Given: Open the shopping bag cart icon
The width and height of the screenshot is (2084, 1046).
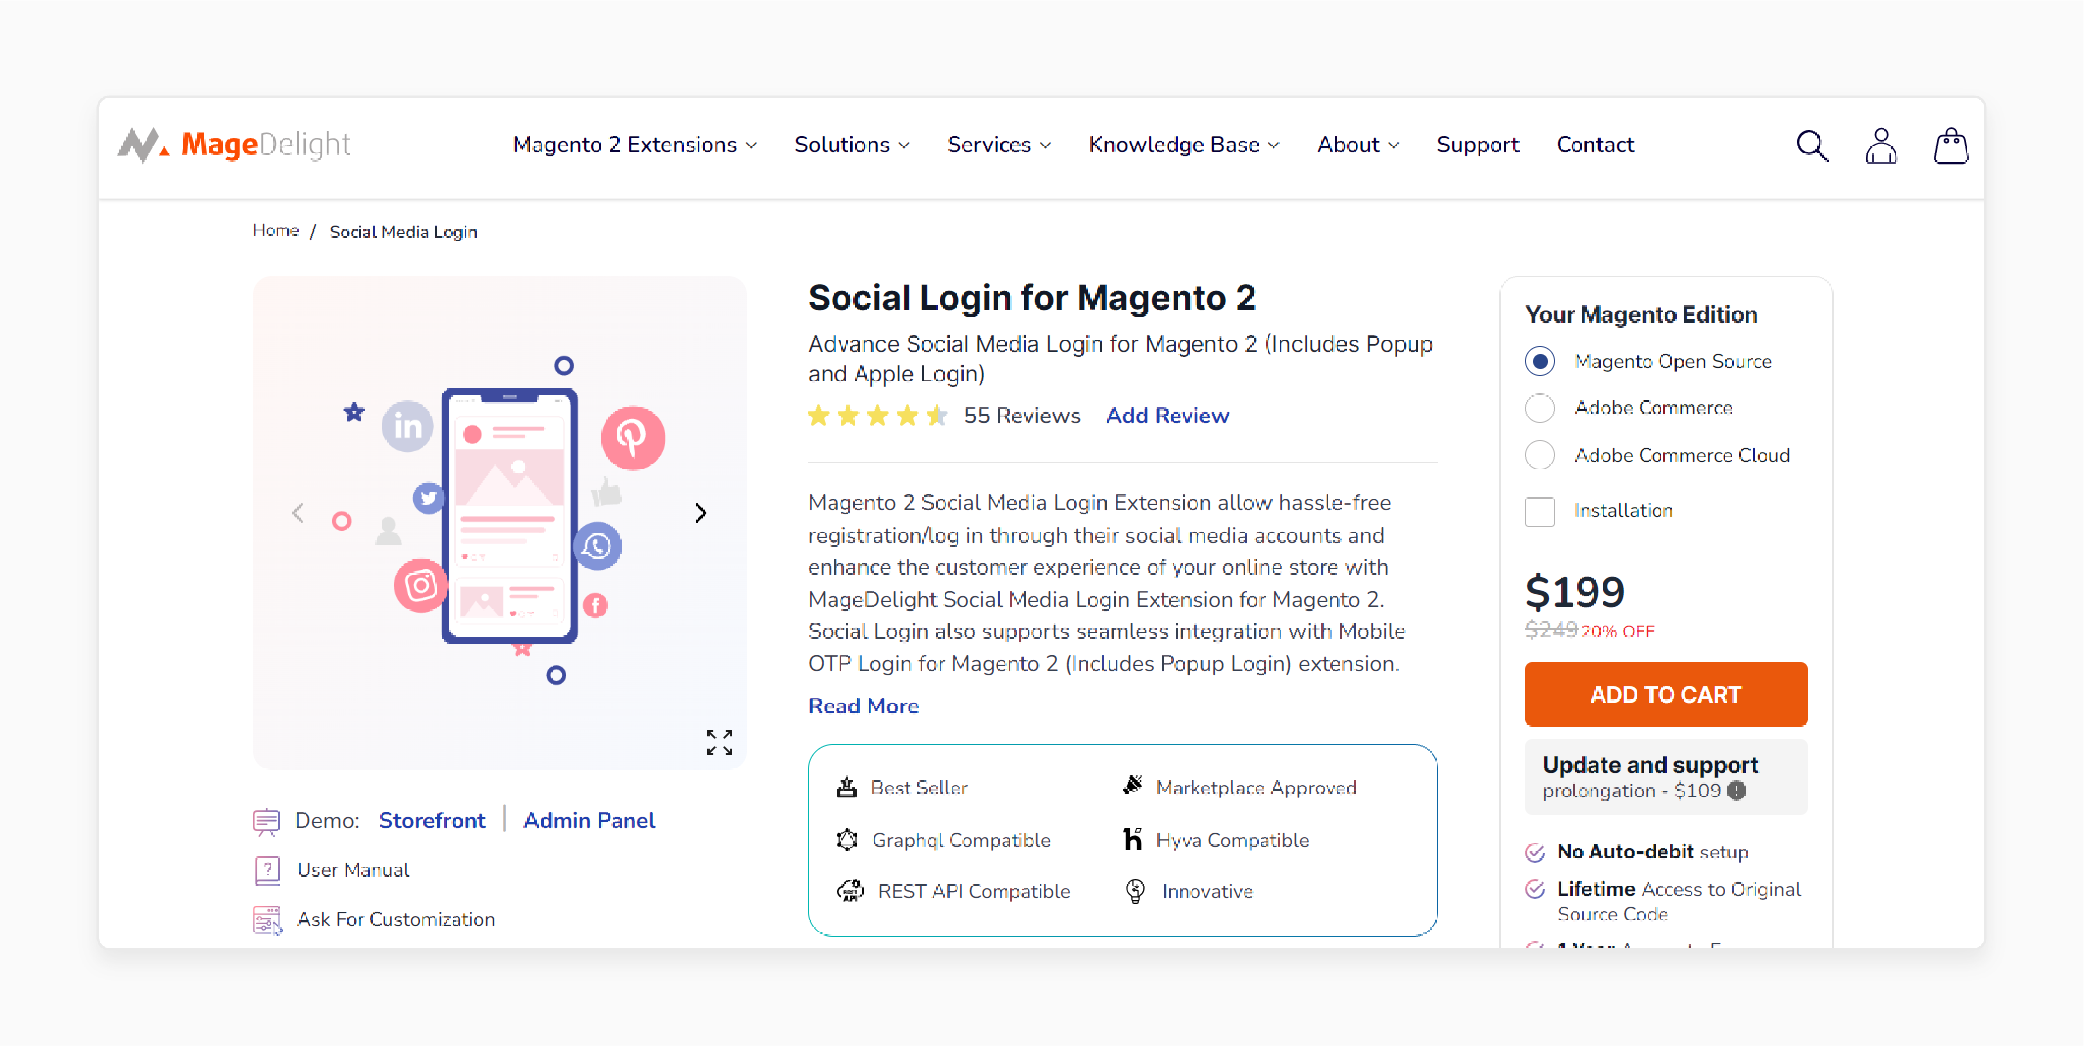Looking at the screenshot, I should tap(1951, 146).
